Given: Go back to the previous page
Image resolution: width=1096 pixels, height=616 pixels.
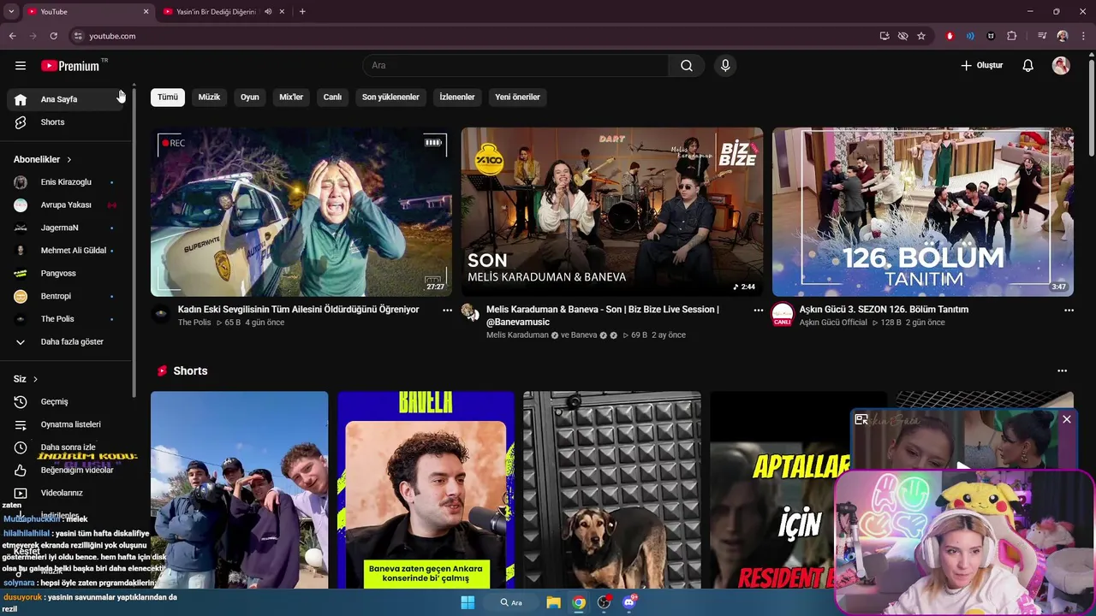Looking at the screenshot, I should pos(12,36).
